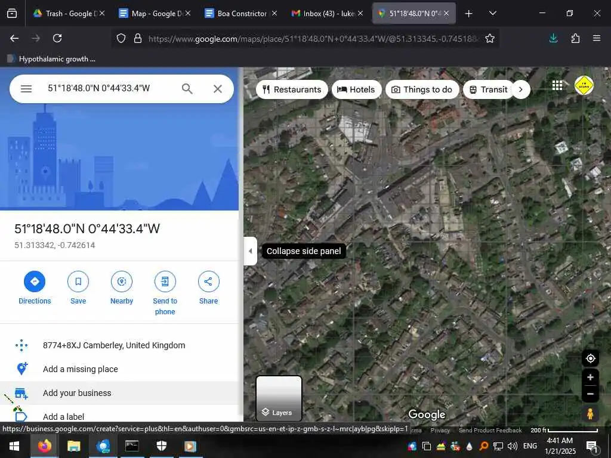Open the list all tabs dropdown
Viewport: 611px width, 458px height.
pyautogui.click(x=492, y=13)
